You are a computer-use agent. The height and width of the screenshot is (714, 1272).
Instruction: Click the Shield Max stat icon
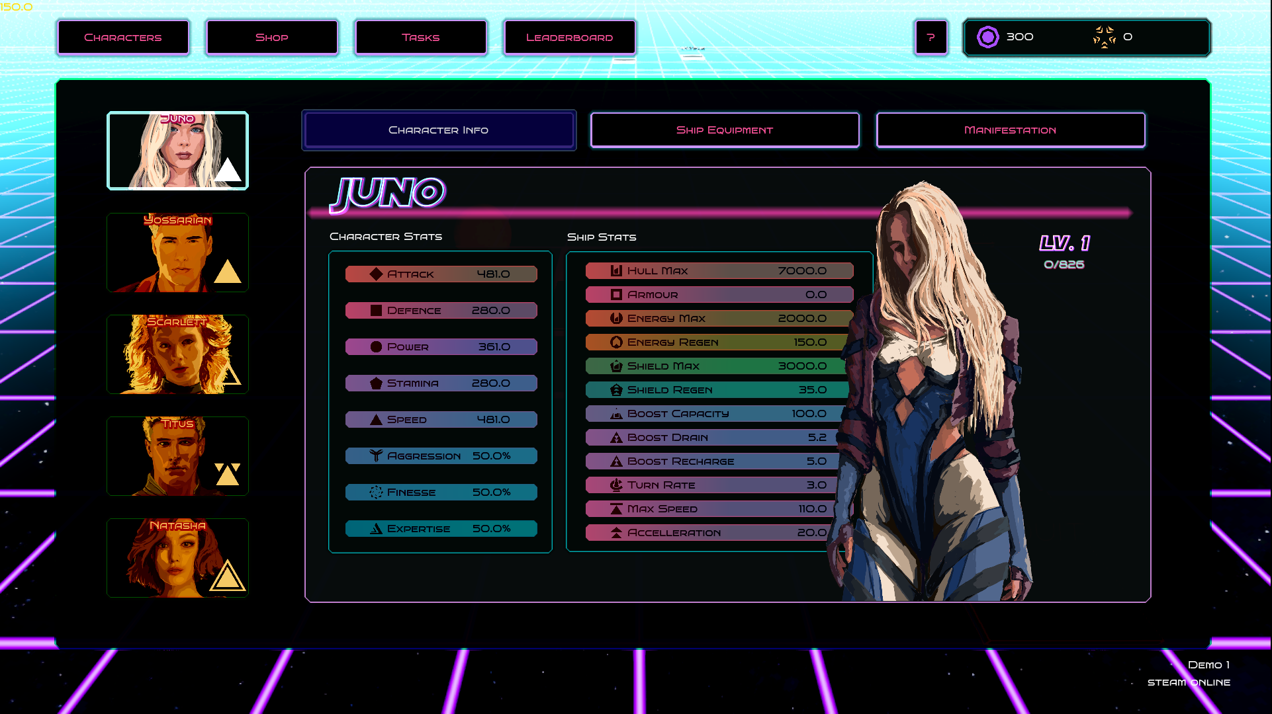tap(616, 366)
